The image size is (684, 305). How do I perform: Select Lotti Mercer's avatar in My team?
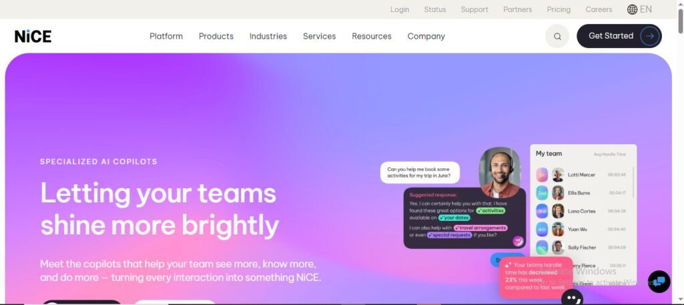click(x=558, y=175)
